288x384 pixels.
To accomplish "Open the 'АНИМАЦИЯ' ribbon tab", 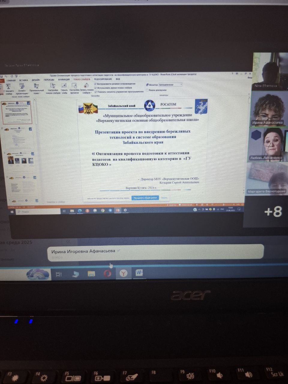I will tap(64, 79).
